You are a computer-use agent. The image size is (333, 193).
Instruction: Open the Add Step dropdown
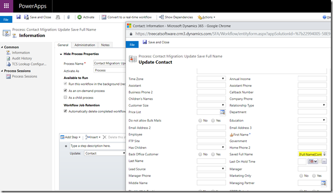(x=70, y=137)
